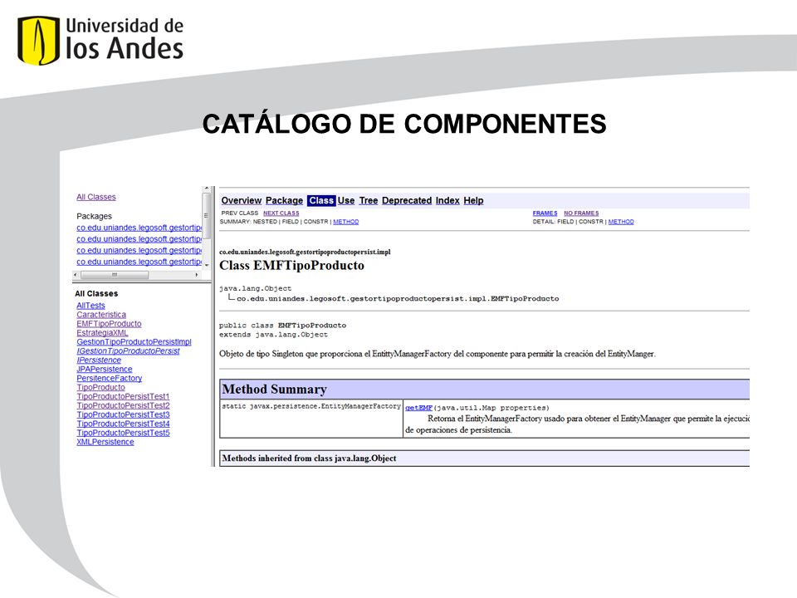Open the first co.edu.uniandes.legosoft package link

point(139,228)
